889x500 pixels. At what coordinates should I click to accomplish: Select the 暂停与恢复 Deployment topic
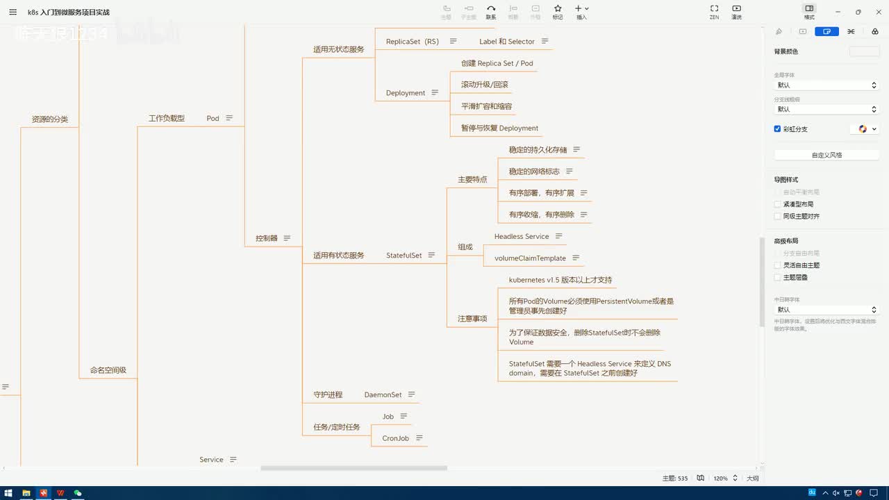500,128
